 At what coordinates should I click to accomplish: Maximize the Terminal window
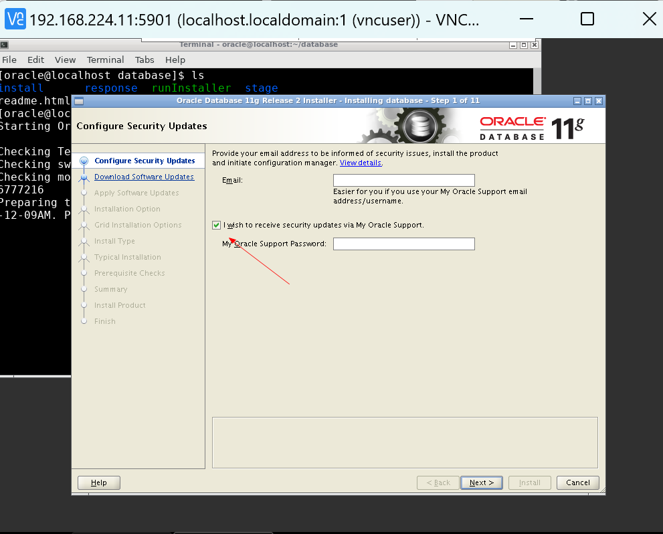click(x=523, y=45)
